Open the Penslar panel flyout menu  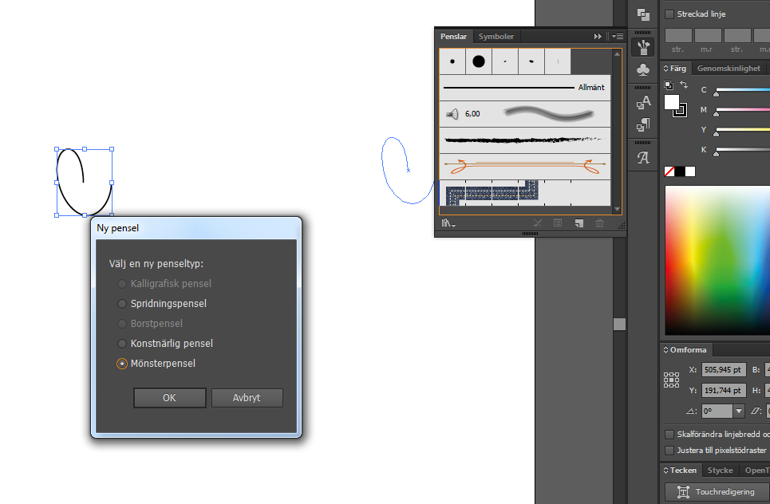(x=617, y=36)
